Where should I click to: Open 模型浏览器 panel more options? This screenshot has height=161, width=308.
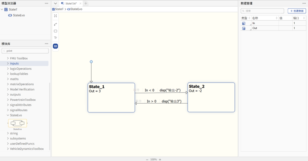(46, 3)
